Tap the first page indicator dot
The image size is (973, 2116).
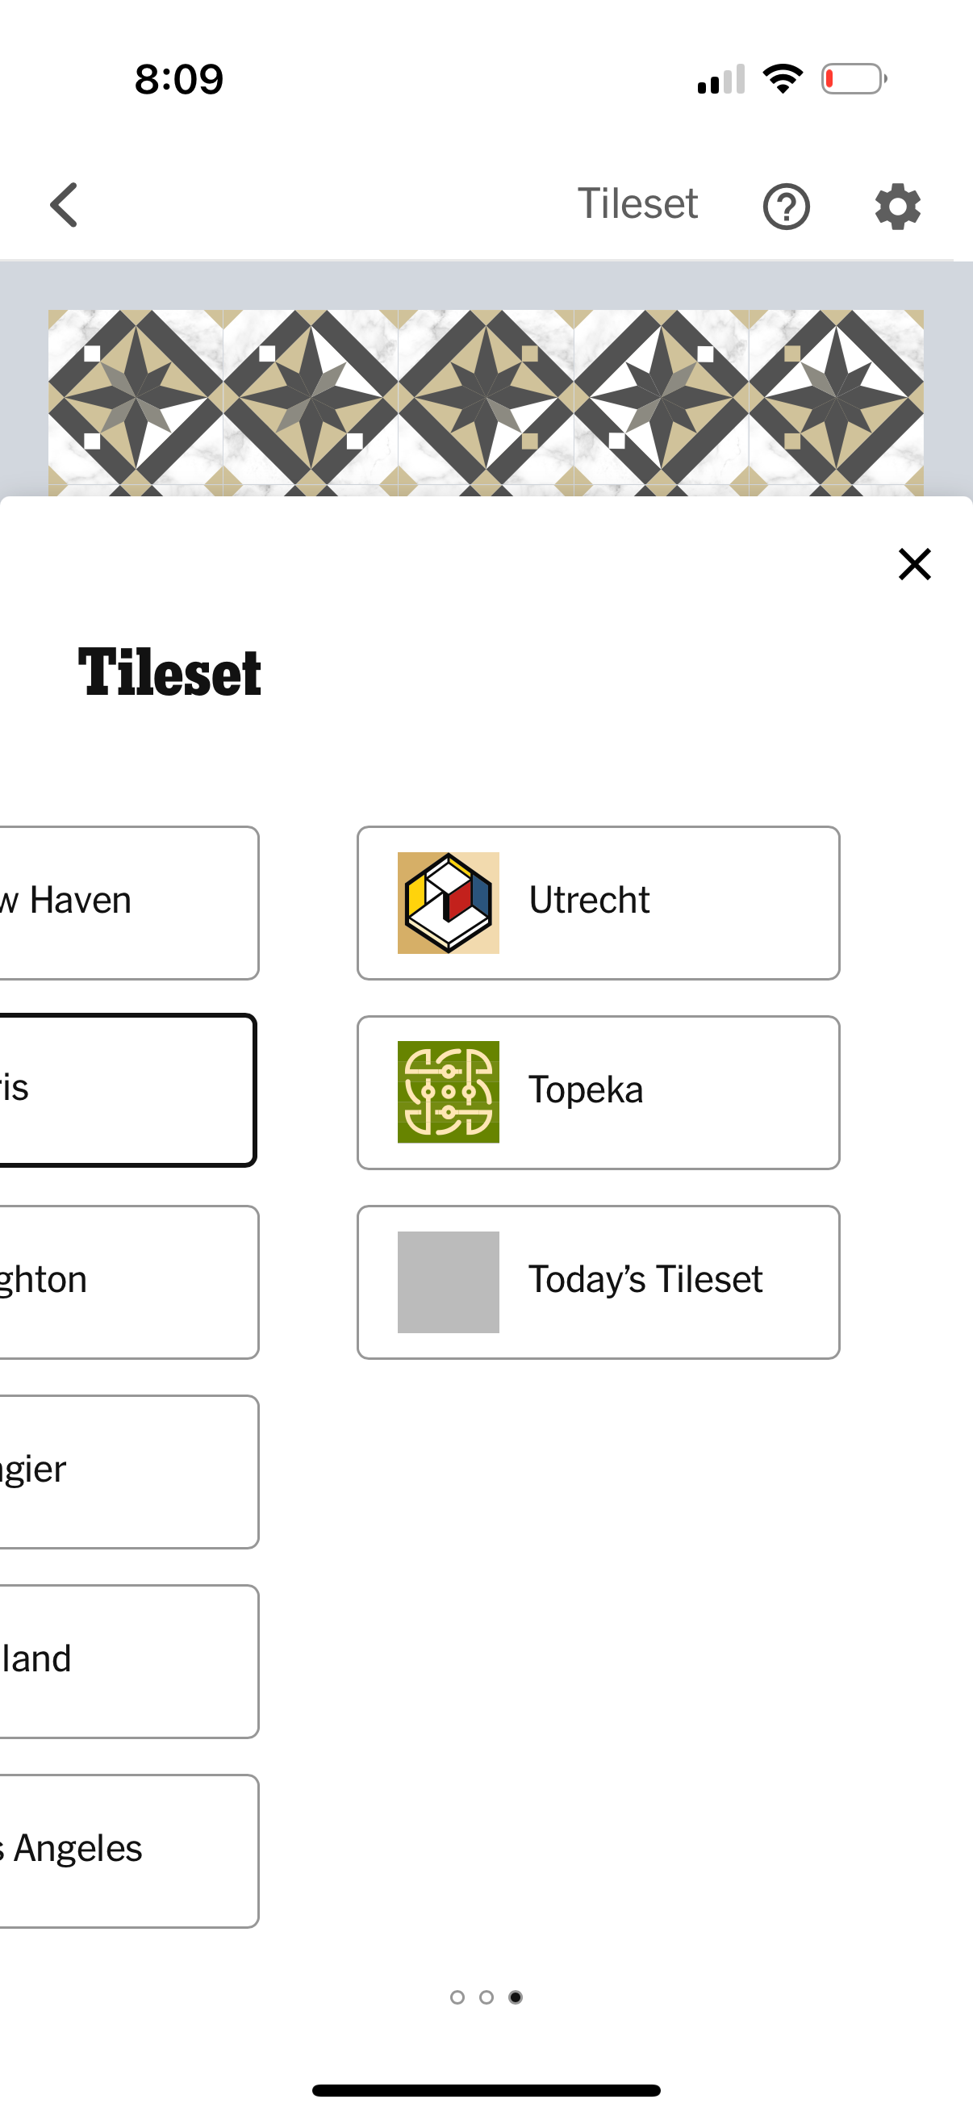457,1999
